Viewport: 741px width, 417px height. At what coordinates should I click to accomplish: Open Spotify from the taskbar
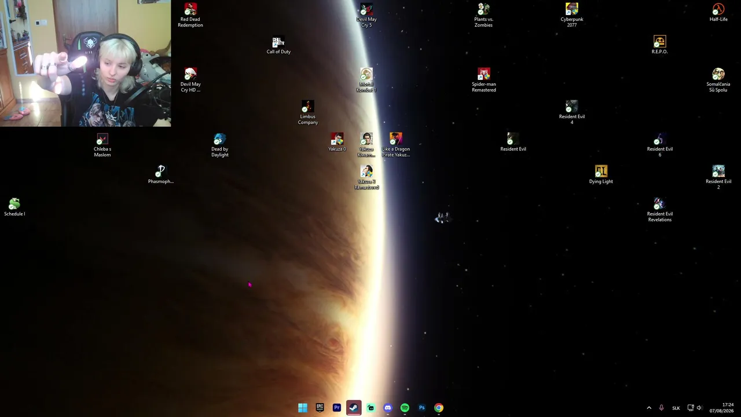coord(405,408)
